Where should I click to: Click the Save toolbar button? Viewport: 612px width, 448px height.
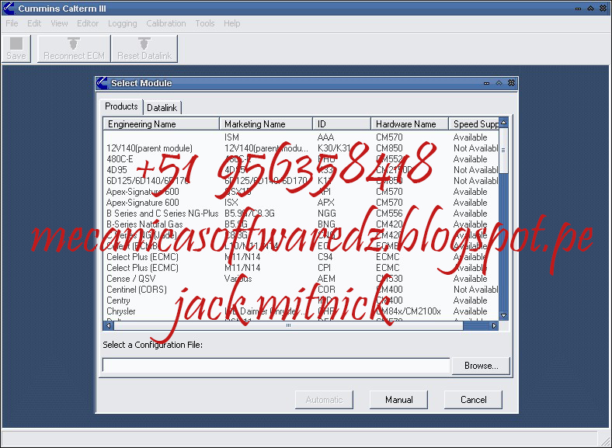16,48
